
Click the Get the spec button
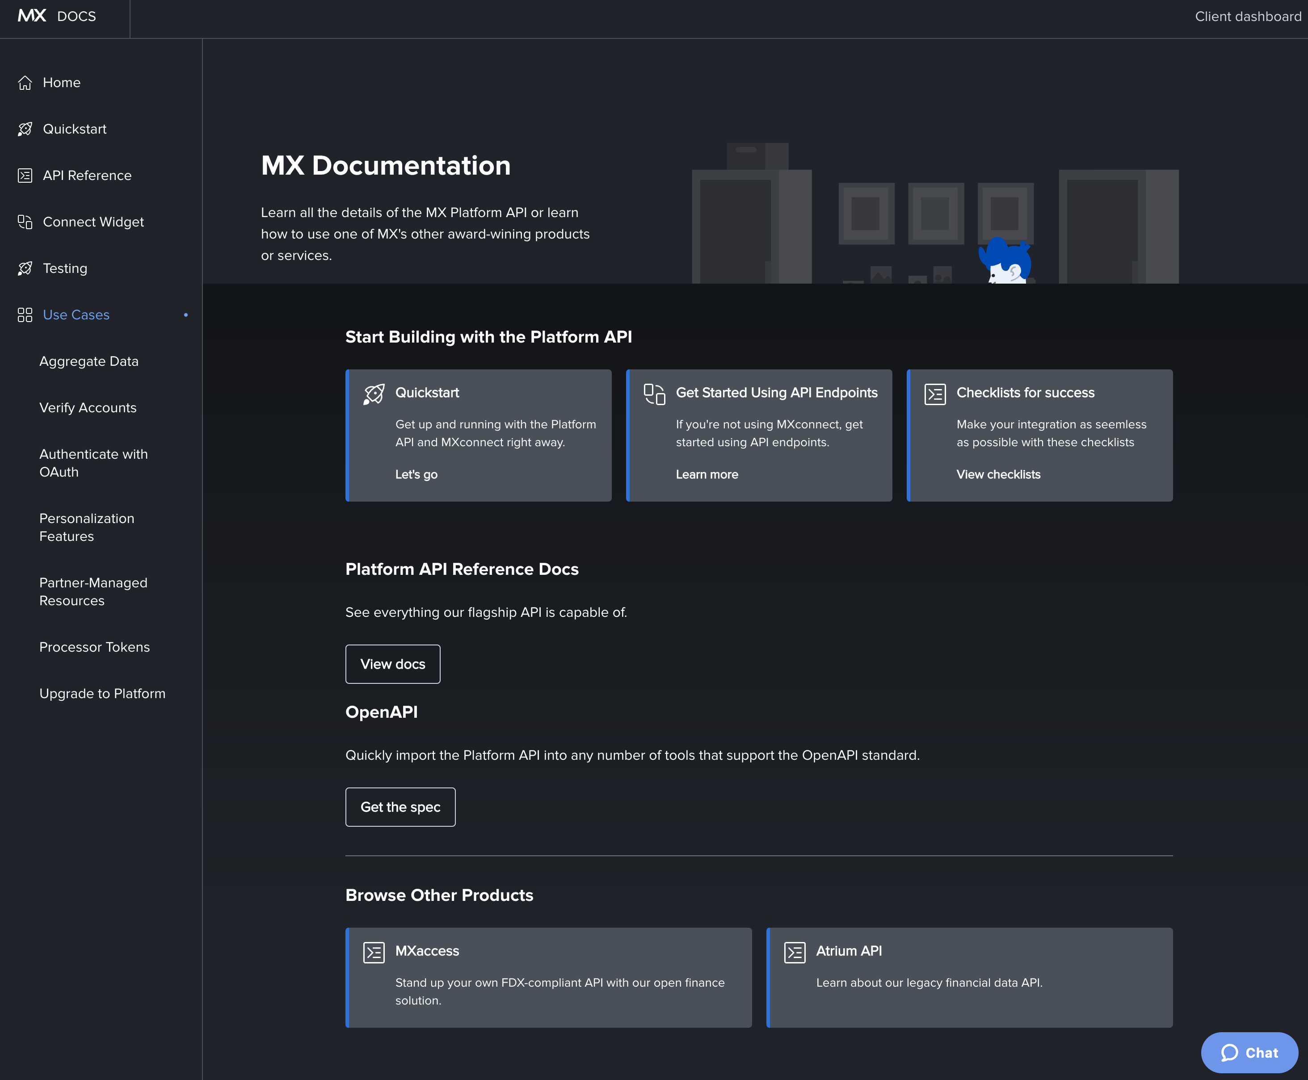[x=400, y=807]
